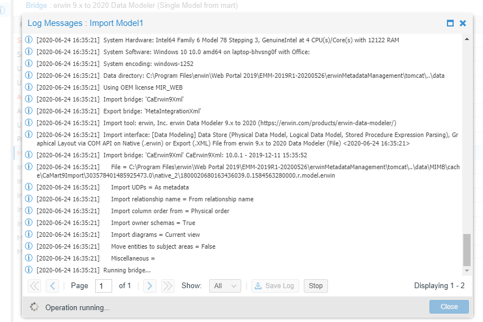Stop the running import operation
This screenshot has width=483, height=322.
pyautogui.click(x=316, y=286)
